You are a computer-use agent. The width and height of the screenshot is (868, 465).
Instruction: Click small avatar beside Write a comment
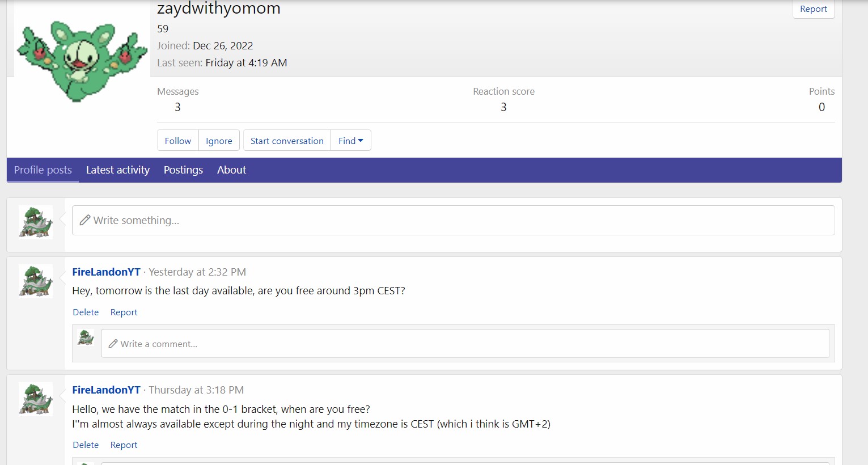[86, 338]
